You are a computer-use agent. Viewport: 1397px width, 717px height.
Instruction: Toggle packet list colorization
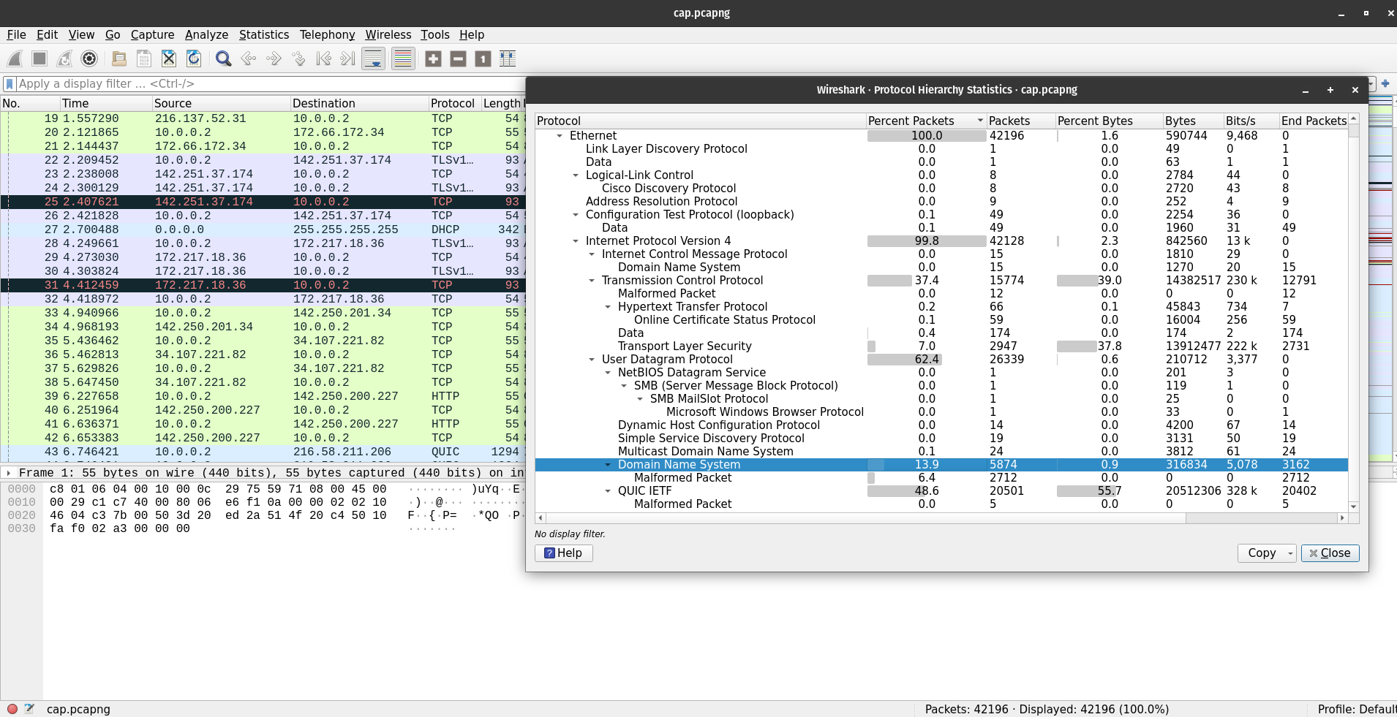[x=403, y=58]
